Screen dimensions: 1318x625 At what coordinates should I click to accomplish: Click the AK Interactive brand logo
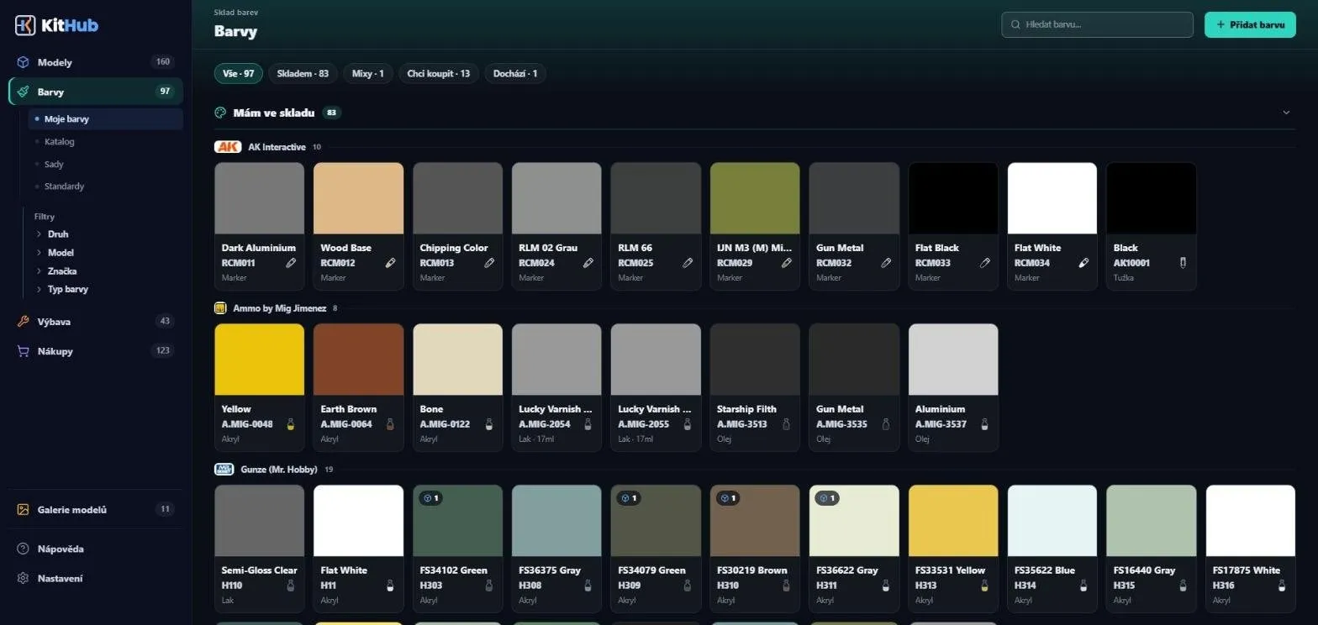coord(228,147)
